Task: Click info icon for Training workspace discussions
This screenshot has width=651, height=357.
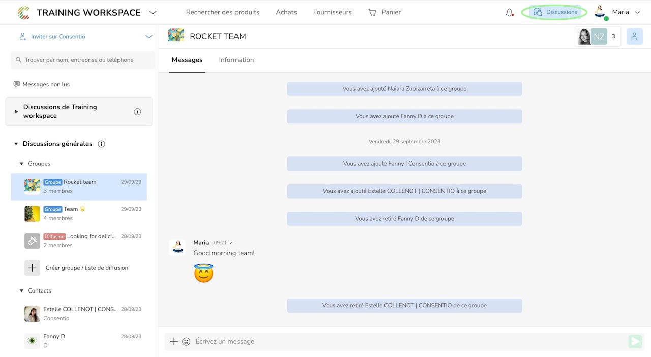Action: coord(137,112)
